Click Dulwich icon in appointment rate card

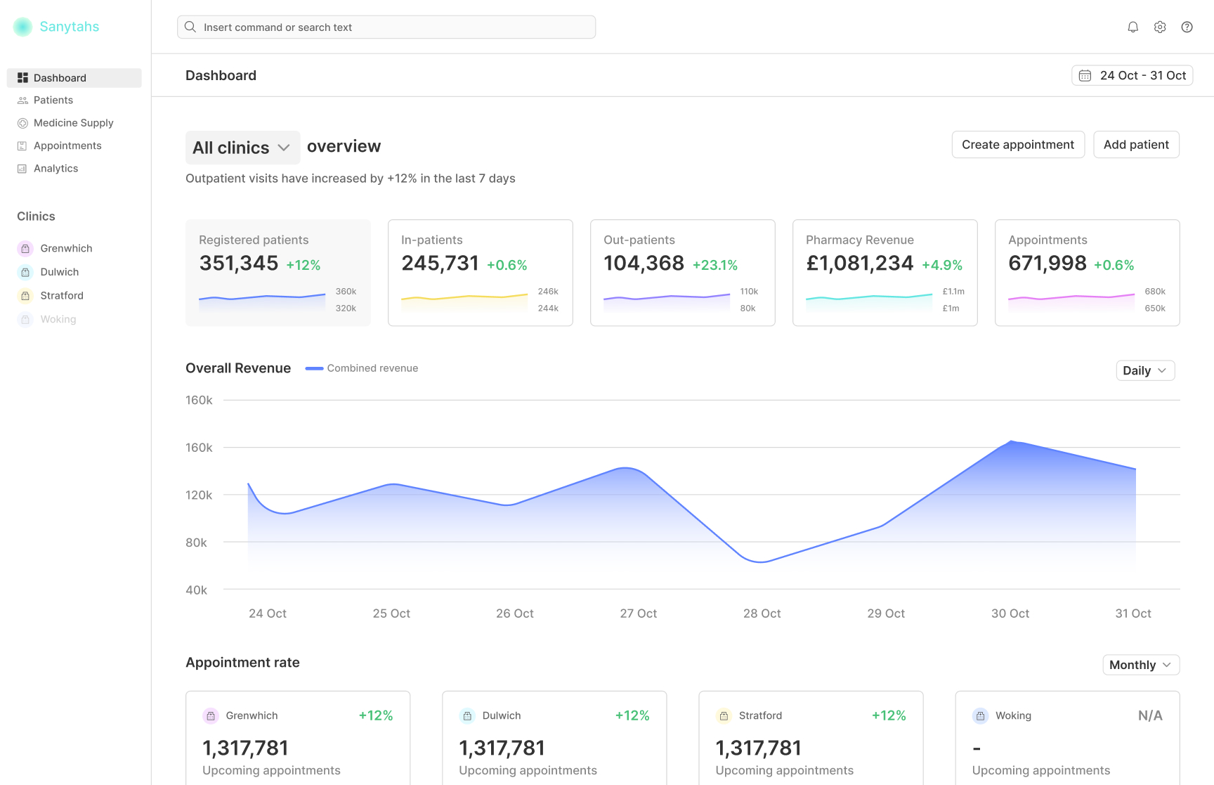pyautogui.click(x=467, y=715)
